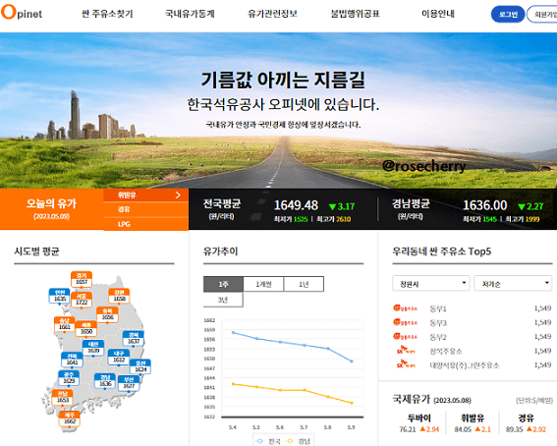Select the 제주 1662 map marker

tap(70, 418)
